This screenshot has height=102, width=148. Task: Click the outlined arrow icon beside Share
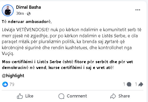click(x=113, y=96)
